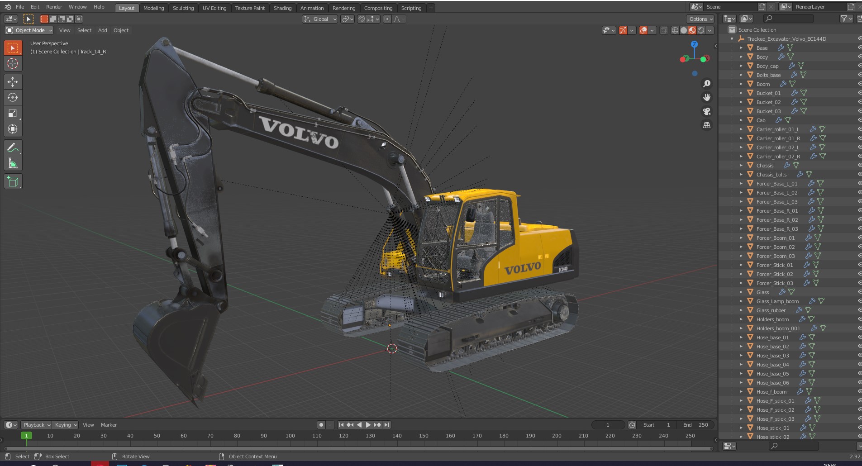Click the timeline horizontal scrollbar
Image resolution: width=862 pixels, height=466 pixels.
(357, 448)
